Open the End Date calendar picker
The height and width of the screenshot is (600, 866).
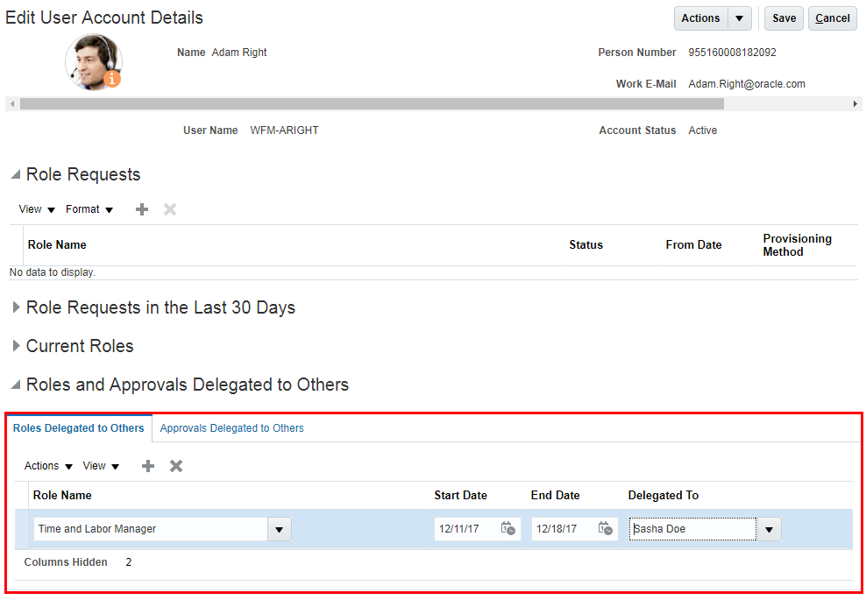605,528
